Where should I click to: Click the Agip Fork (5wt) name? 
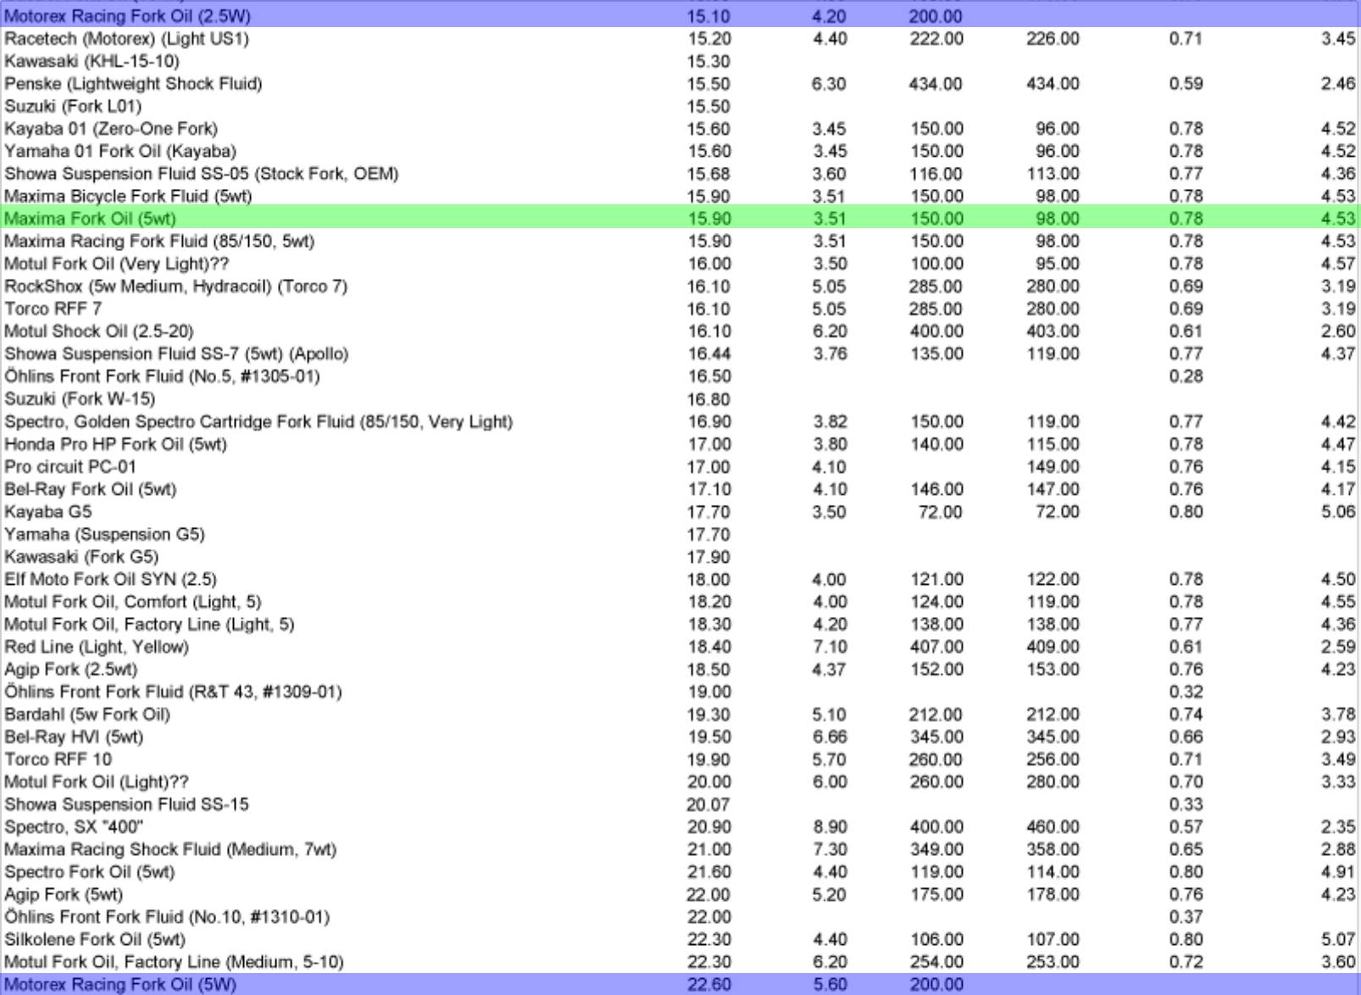pos(64,894)
